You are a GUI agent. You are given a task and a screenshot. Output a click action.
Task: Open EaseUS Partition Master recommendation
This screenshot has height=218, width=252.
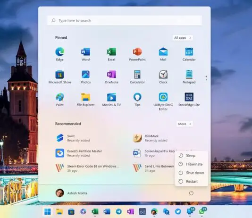79,153
